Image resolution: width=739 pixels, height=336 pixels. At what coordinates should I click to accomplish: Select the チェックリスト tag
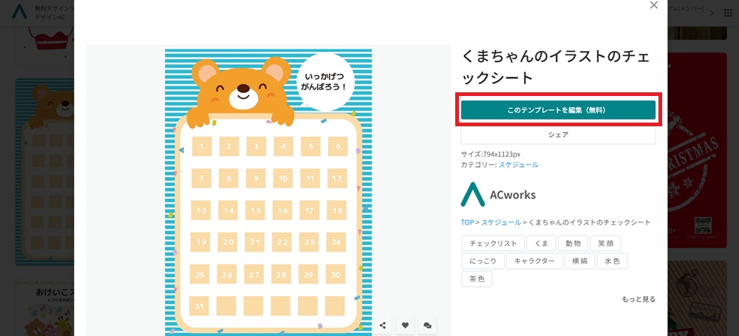[492, 243]
